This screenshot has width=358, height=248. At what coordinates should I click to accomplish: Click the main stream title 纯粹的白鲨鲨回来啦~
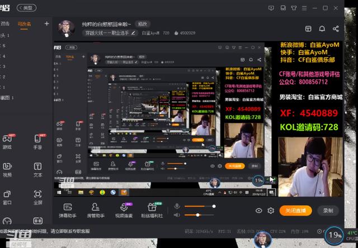(x=107, y=24)
